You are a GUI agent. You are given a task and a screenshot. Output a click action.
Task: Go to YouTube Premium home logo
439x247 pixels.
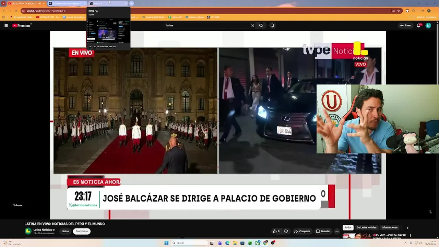(x=22, y=25)
